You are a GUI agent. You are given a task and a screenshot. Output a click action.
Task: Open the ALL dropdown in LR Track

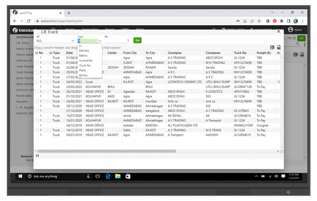55,41
